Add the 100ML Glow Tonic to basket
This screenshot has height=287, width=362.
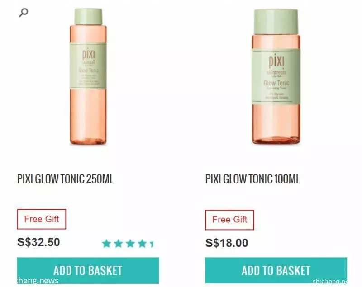point(276,270)
